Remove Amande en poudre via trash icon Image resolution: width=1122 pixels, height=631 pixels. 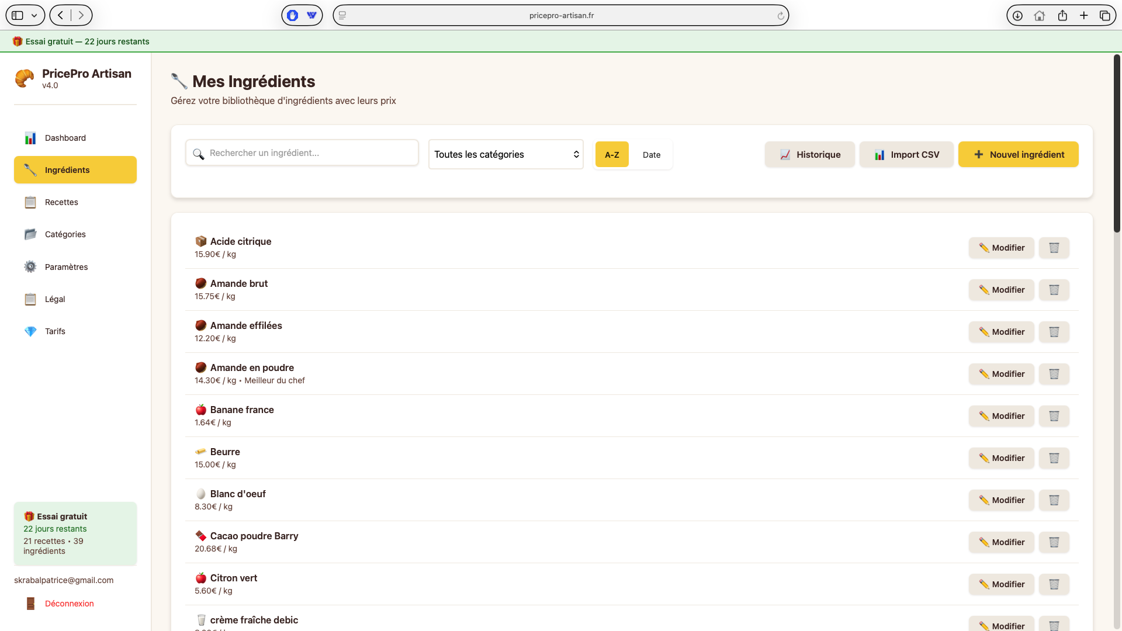click(x=1054, y=374)
